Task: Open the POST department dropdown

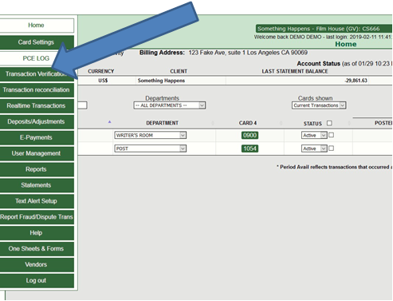Action: tap(151, 149)
